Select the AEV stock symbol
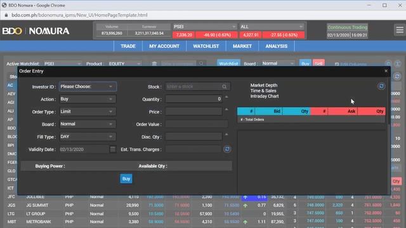406x228 pixels. click(x=11, y=94)
